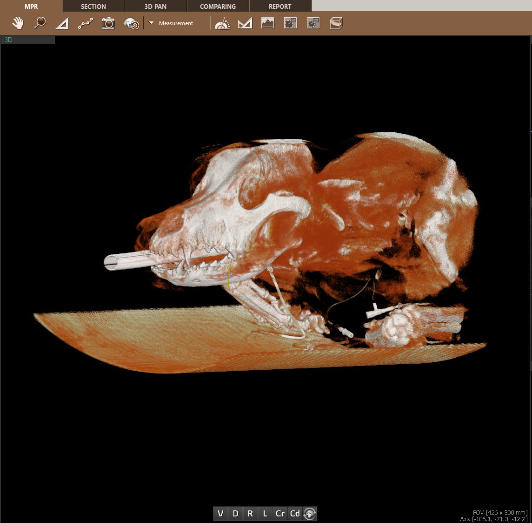Screen dimensions: 532x523
Task: Choose the triangle window level tool
Action: (x=62, y=23)
